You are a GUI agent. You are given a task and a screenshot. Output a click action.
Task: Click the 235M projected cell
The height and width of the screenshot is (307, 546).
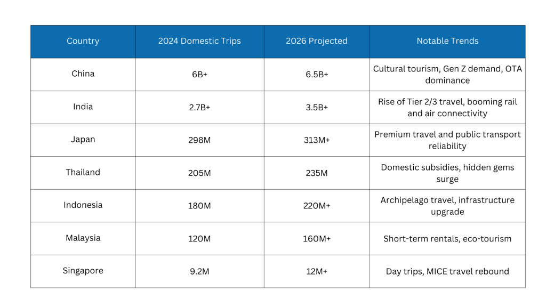[317, 173]
